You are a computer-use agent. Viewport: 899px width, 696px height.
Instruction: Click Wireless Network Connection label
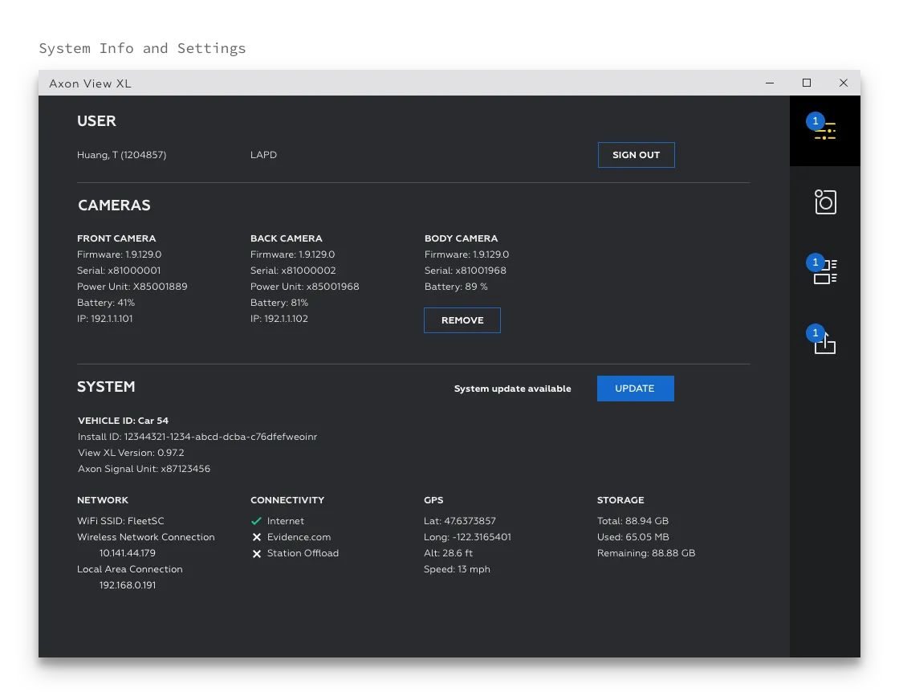[145, 536]
